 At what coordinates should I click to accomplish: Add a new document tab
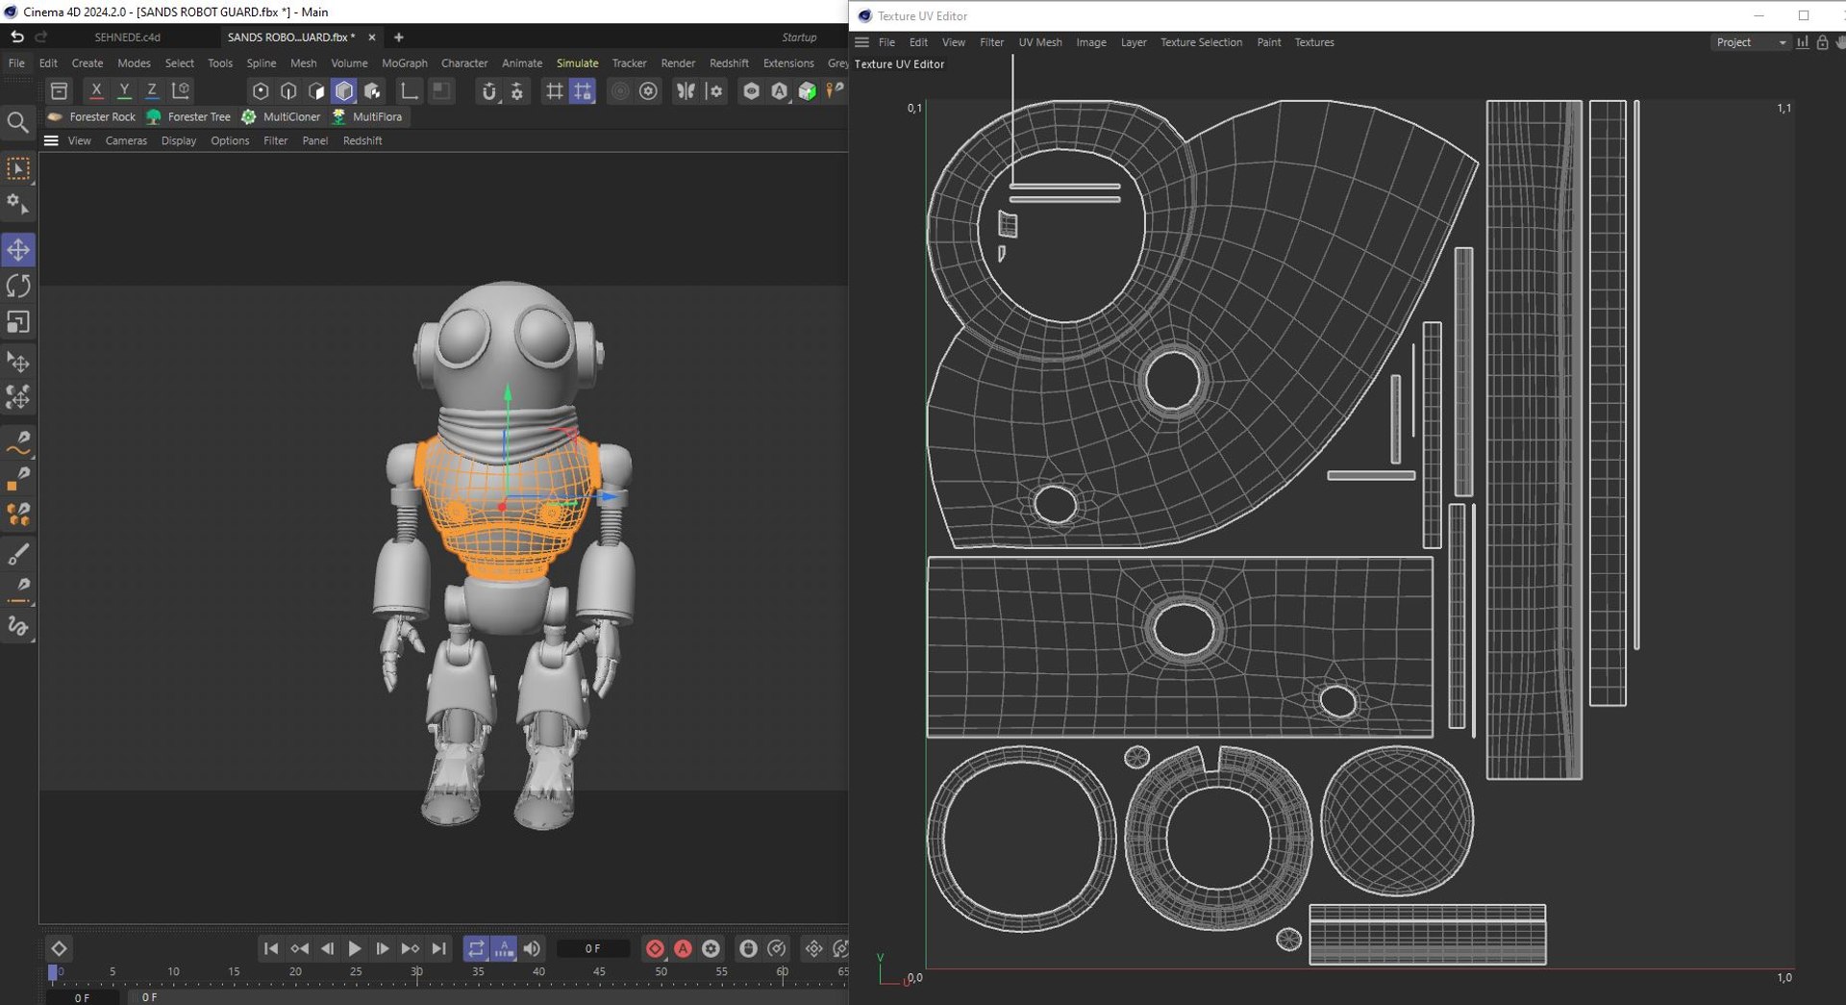click(399, 38)
